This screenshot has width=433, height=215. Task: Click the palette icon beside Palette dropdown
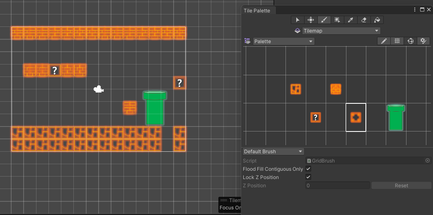247,41
